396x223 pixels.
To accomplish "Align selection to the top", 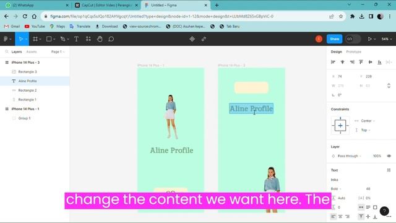I will pyautogui.click(x=361, y=62).
